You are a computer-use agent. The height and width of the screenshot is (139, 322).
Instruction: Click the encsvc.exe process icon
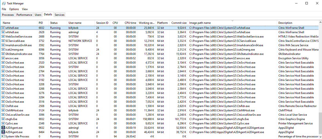3,58
